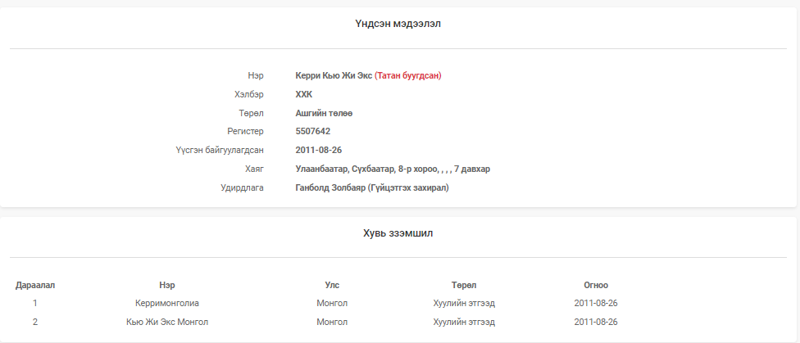800x343 pixels.
Task: Click the address starting with "Улаанбаатар, Сүхбаатар"
Action: [x=393, y=169]
